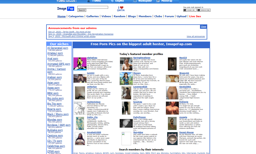Image resolution: width=256 pixels, height=154 pixels.
Task: Open the Galleries menu item
Action: 92,16
